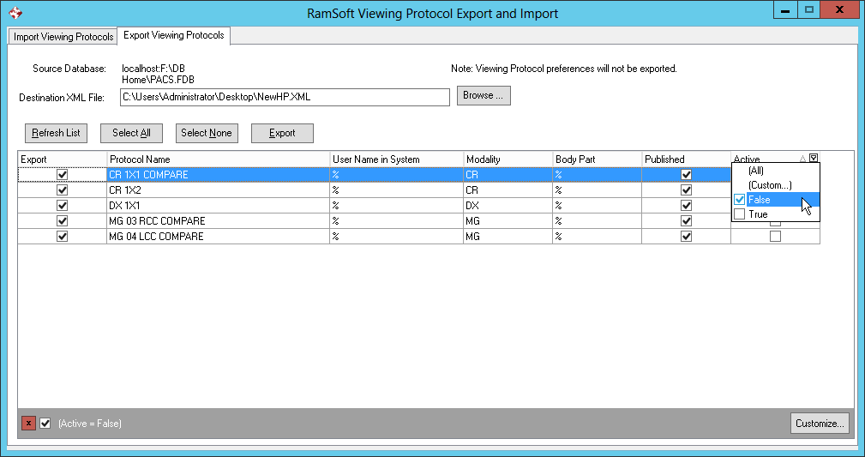Click the Refresh List button
Viewport: 865px width, 457px height.
[56, 133]
